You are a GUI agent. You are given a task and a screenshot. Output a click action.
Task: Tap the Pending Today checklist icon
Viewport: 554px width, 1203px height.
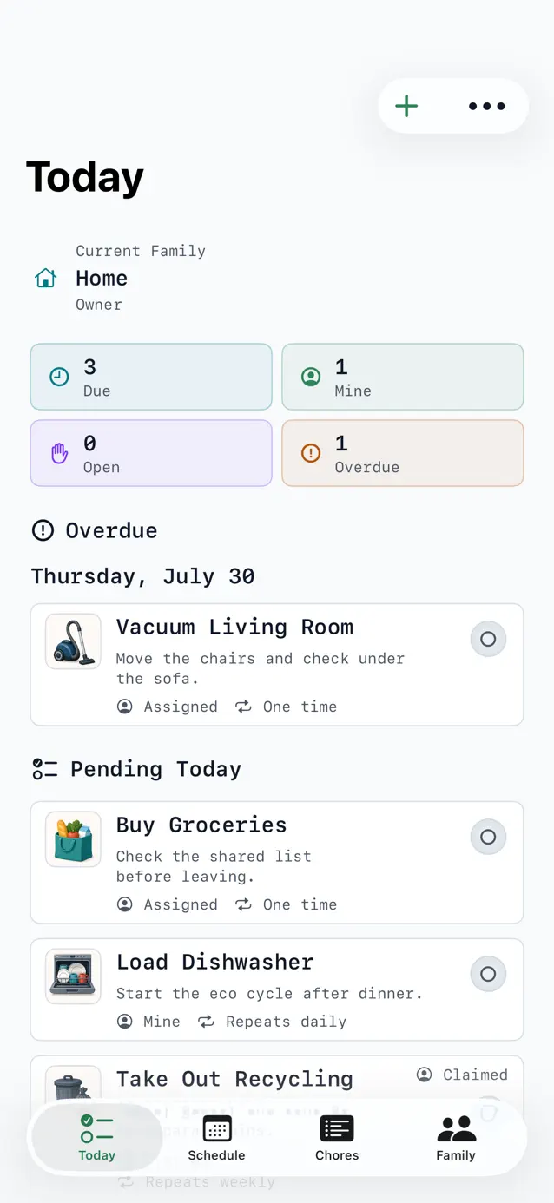44,769
